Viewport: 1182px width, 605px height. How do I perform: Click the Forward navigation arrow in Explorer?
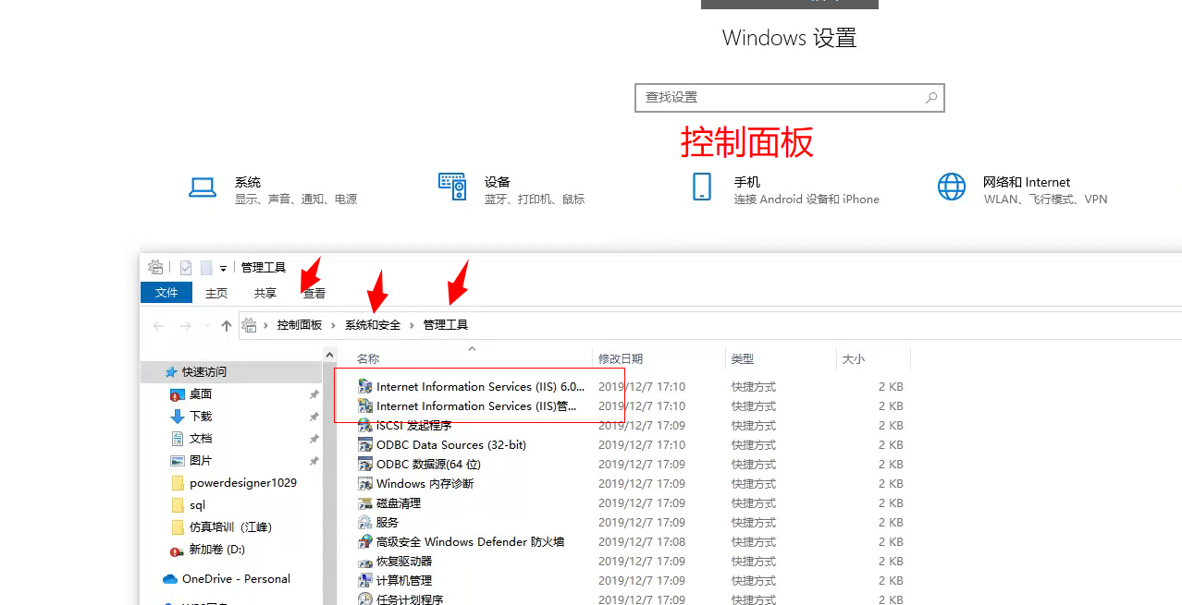coord(185,325)
